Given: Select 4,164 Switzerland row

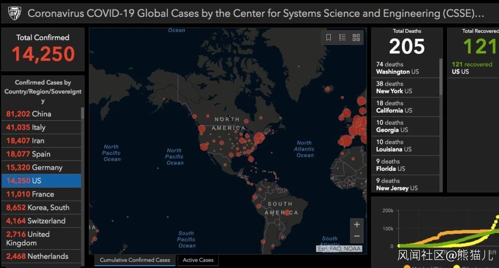Looking at the screenshot, I should pos(41,221).
